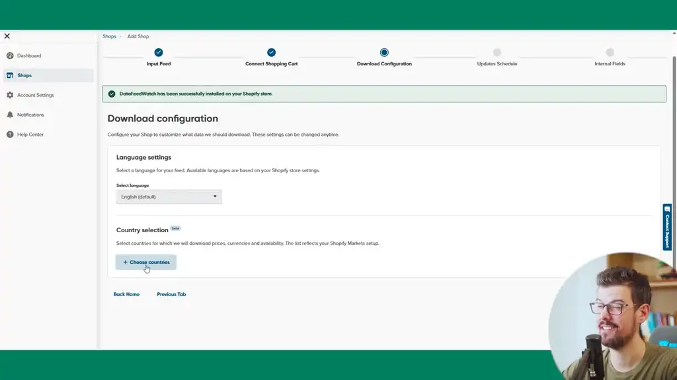The image size is (677, 380).
Task: Click Add Shop in the breadcrumb
Action: (x=138, y=36)
